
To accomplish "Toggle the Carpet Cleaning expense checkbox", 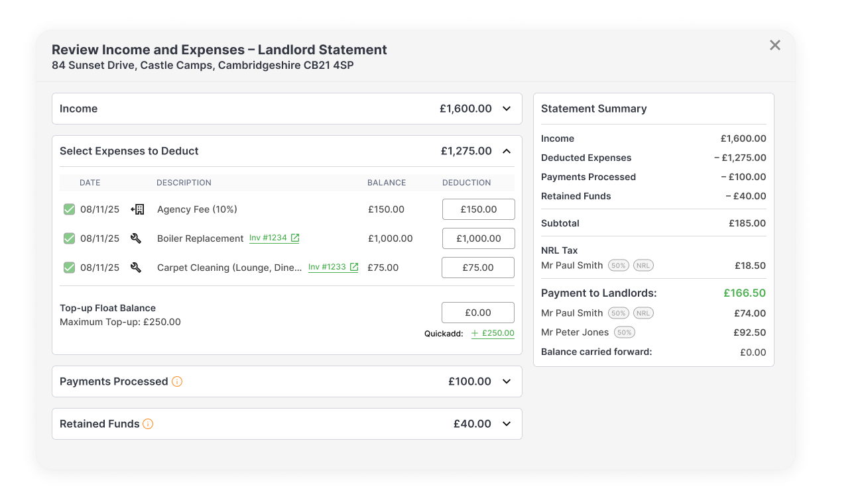I will (x=69, y=268).
